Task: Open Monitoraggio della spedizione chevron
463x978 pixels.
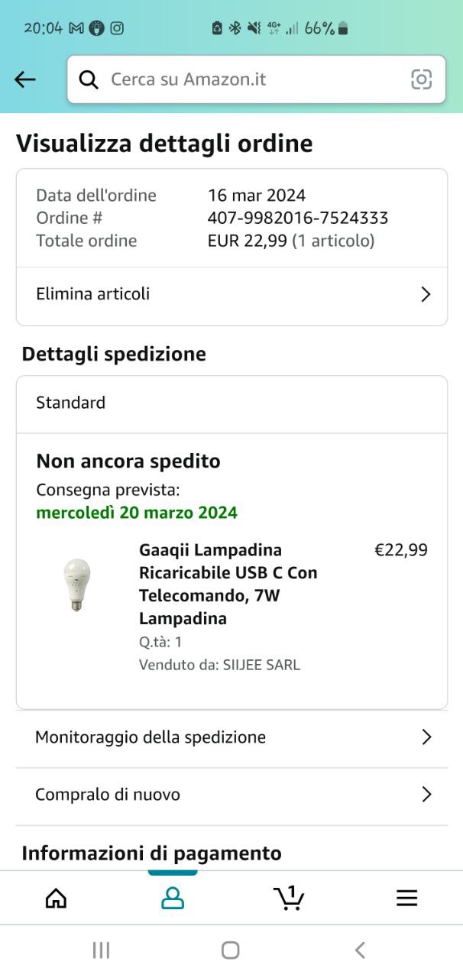Action: point(426,737)
